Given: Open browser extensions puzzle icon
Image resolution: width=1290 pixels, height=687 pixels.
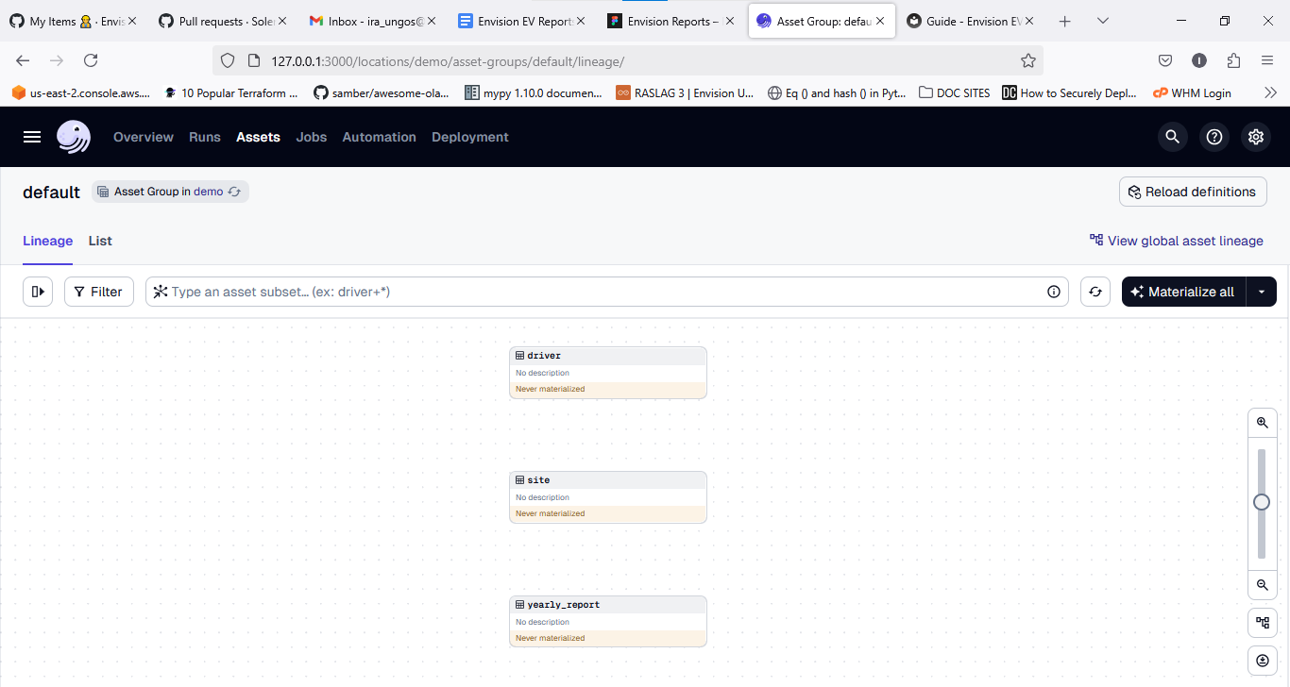Looking at the screenshot, I should point(1233,60).
